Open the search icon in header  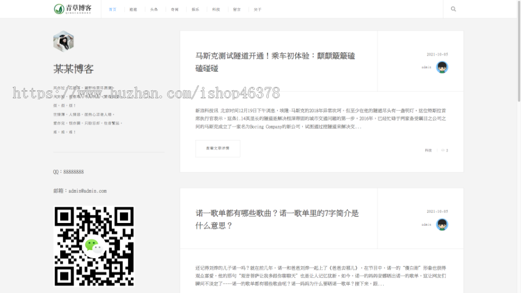[453, 9]
